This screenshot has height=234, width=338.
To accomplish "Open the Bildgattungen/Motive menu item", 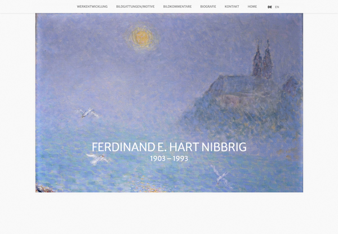I will [135, 7].
